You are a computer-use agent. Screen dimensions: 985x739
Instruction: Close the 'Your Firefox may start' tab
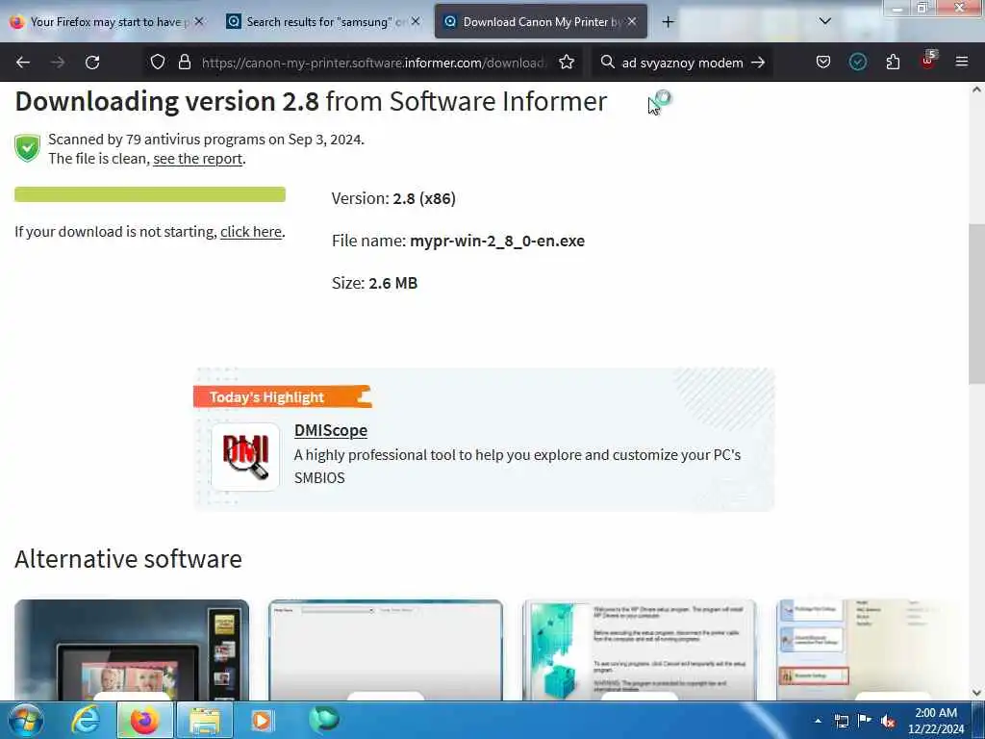point(199,21)
